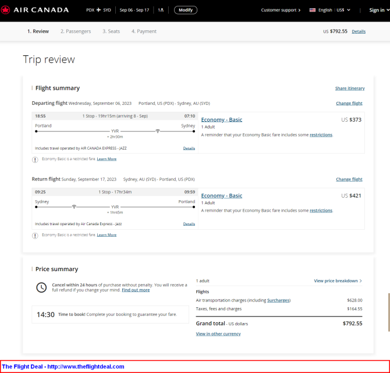Click the YVR stopover on departing flight
This screenshot has height=373, width=390.
point(115,131)
